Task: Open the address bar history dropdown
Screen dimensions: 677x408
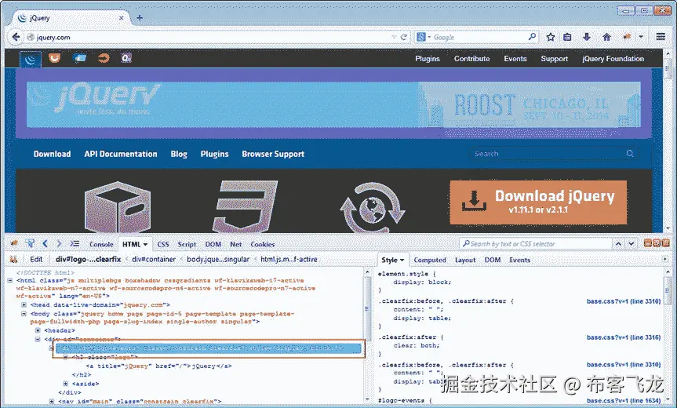Action: point(394,37)
